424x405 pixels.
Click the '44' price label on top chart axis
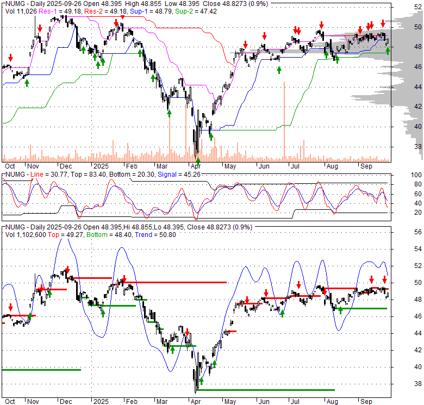tap(418, 87)
